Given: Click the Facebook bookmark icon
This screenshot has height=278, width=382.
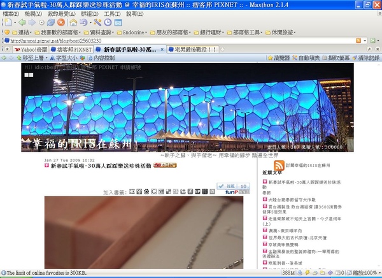Looking at the screenshot, I should 190,191.
